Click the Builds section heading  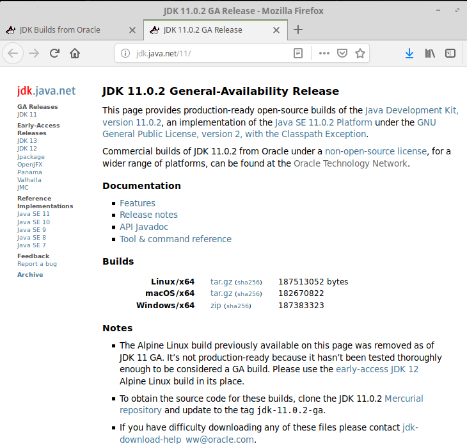118,261
